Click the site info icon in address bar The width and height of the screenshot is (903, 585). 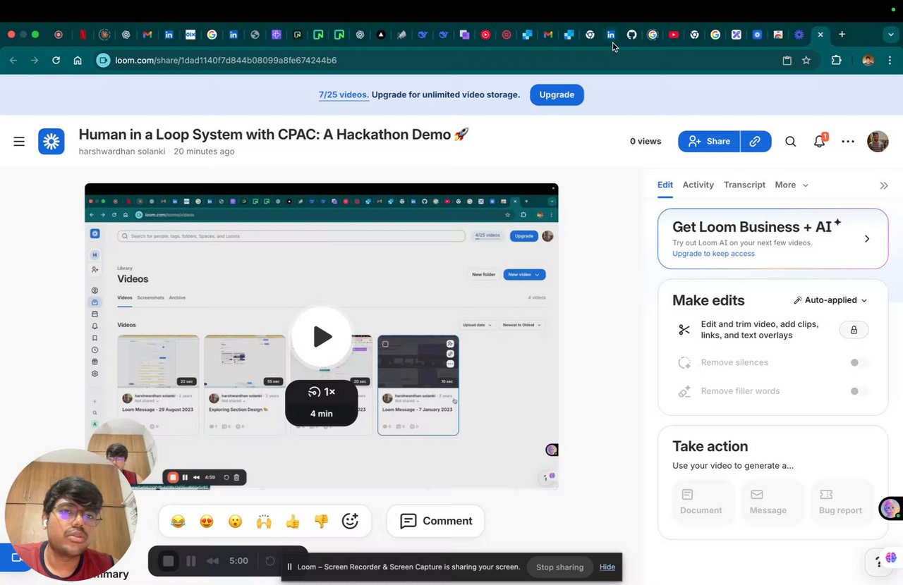[x=103, y=61]
